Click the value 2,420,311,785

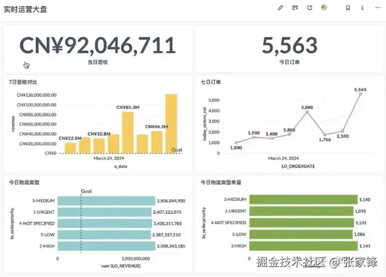(167, 224)
